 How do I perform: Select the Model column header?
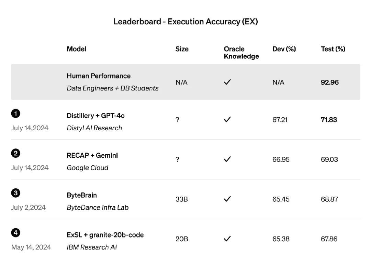click(x=77, y=49)
